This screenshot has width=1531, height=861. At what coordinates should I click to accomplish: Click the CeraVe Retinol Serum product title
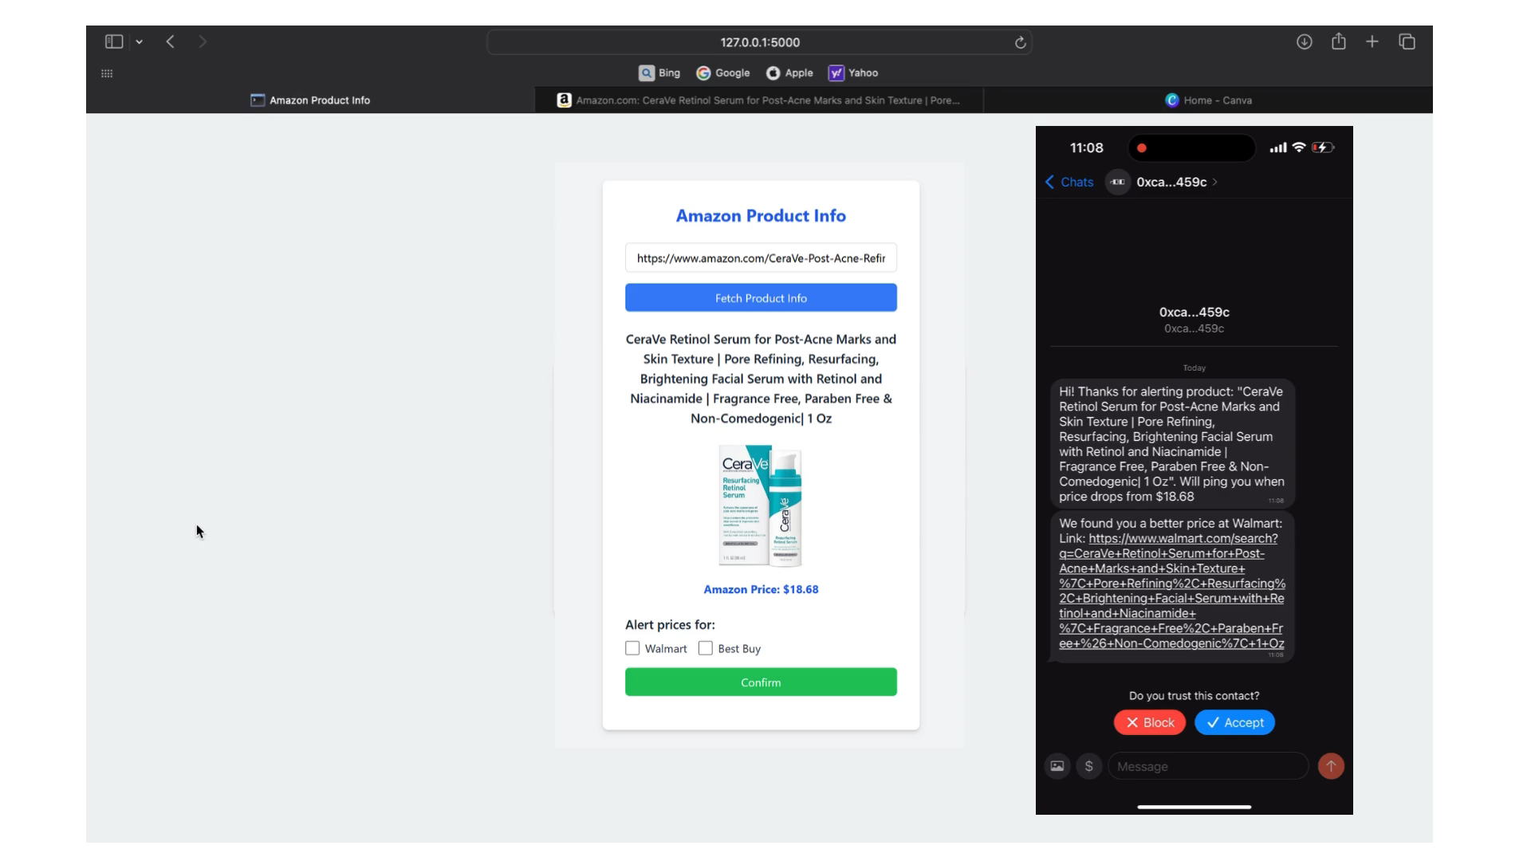point(761,379)
